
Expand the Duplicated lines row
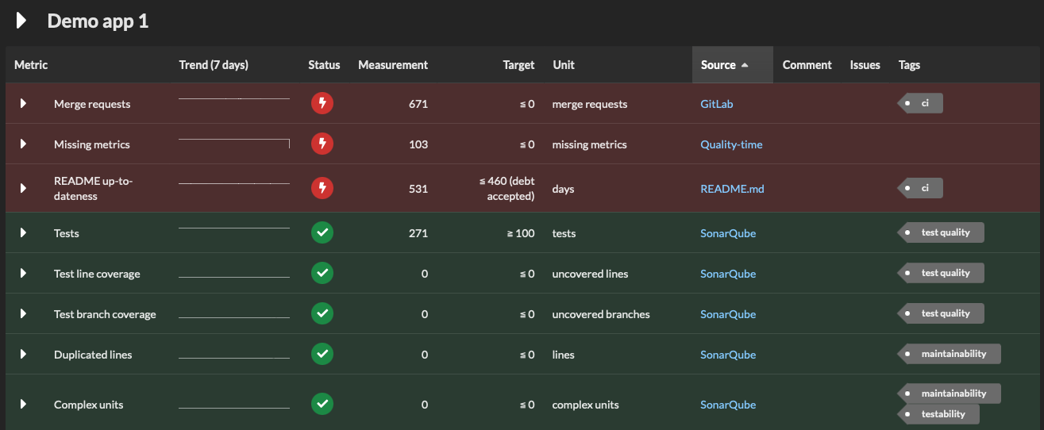pos(24,354)
